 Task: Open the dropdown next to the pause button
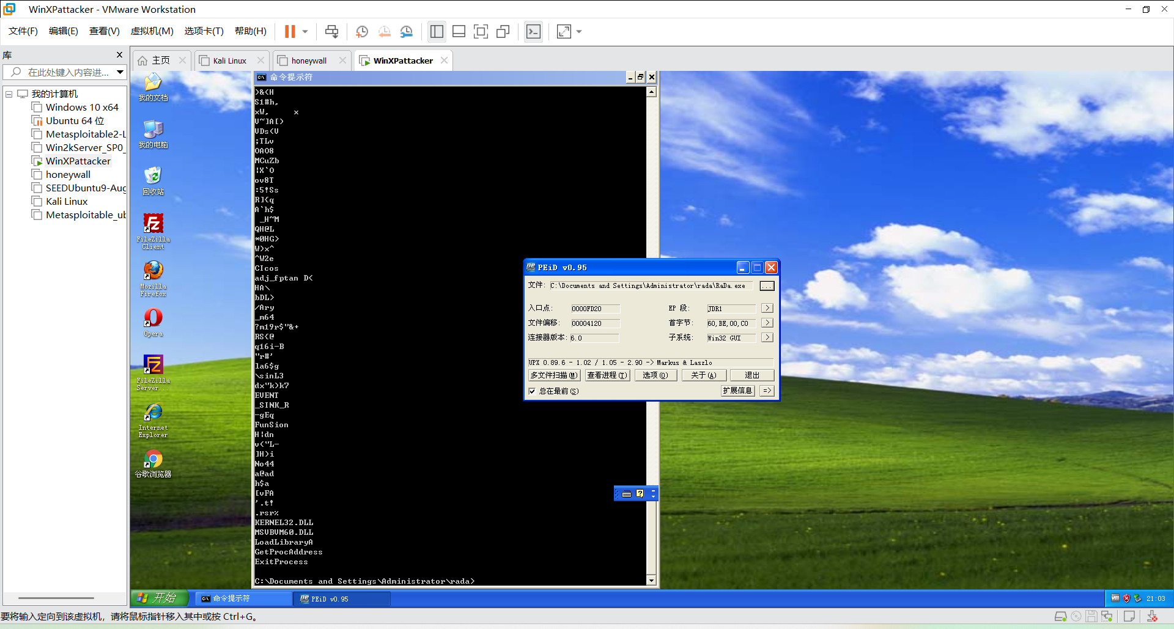(305, 31)
